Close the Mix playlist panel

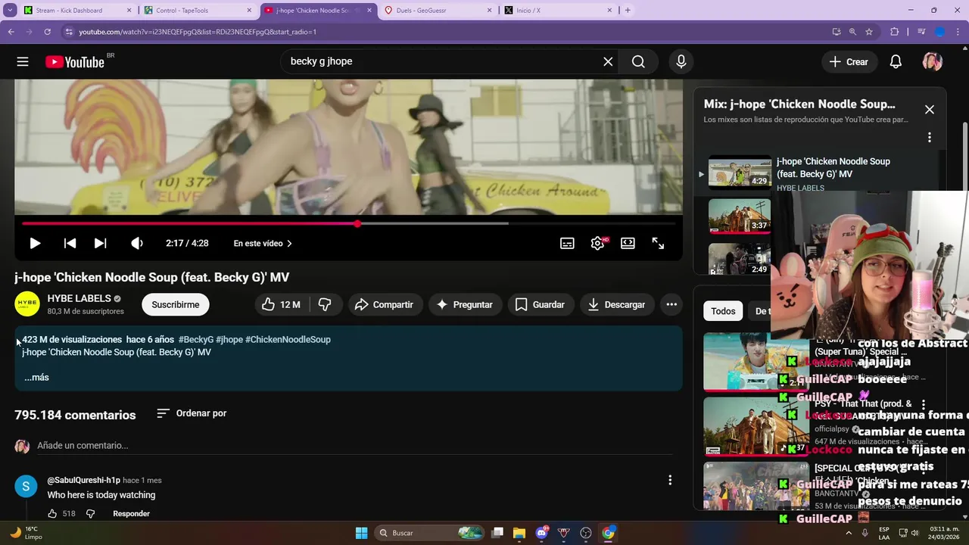[x=930, y=110]
